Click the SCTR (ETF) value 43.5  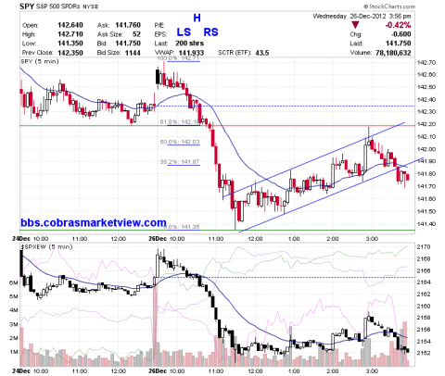pyautogui.click(x=262, y=53)
